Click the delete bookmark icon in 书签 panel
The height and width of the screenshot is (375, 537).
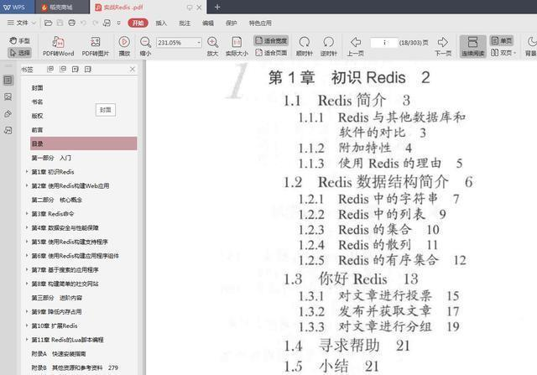point(87,69)
